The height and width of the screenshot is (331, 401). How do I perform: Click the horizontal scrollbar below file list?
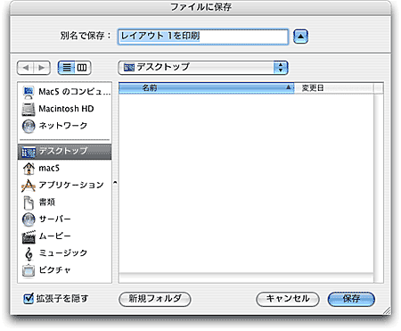point(246,277)
